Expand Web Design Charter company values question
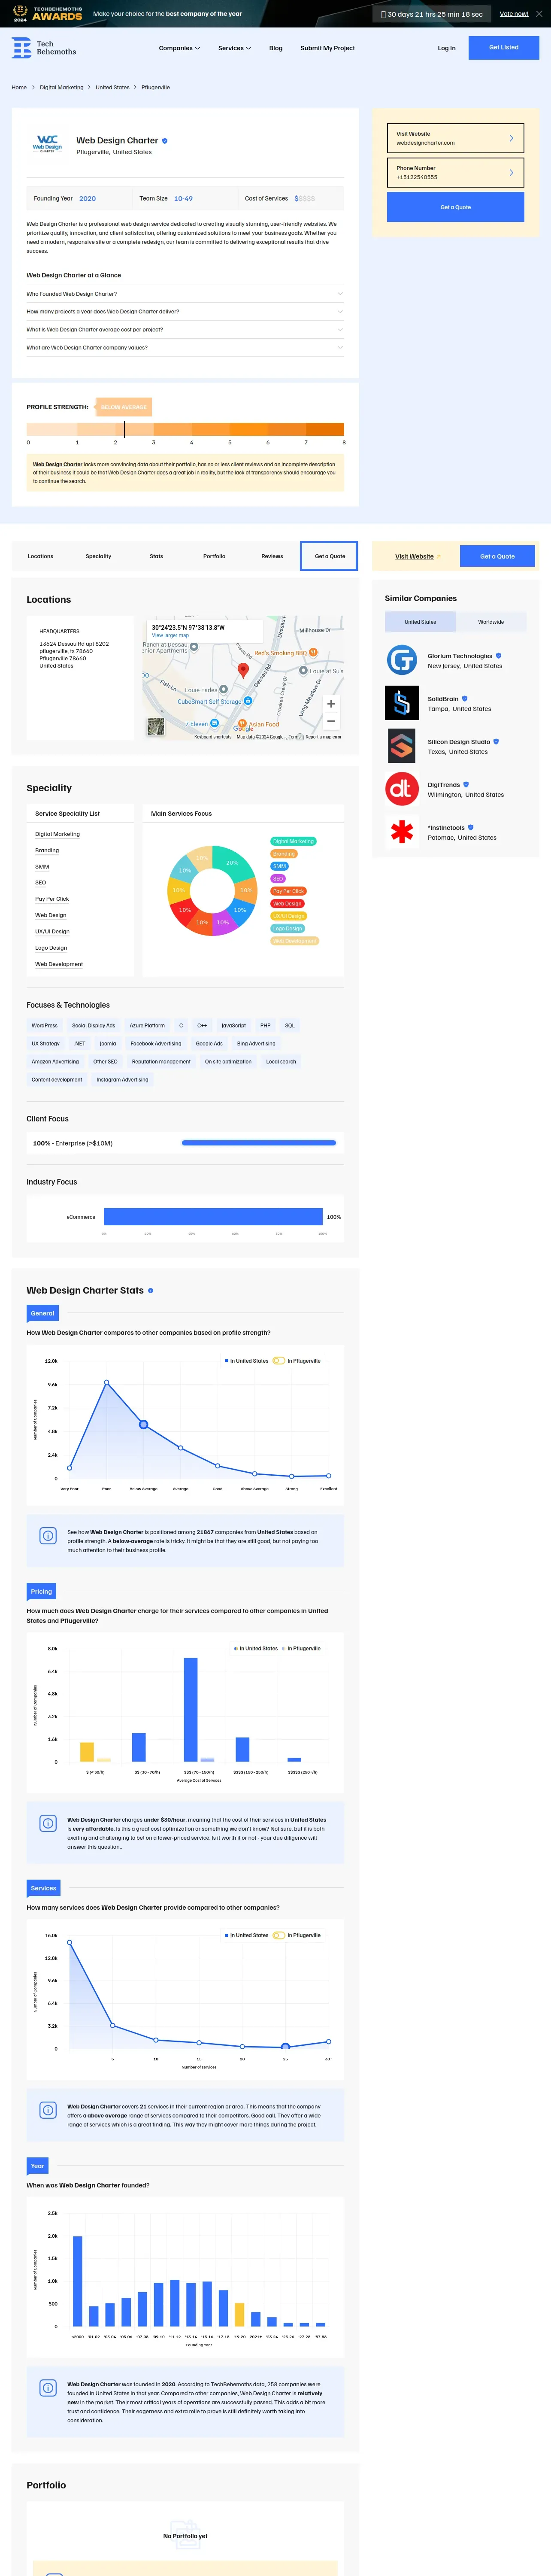The image size is (551, 2576). pos(185,348)
